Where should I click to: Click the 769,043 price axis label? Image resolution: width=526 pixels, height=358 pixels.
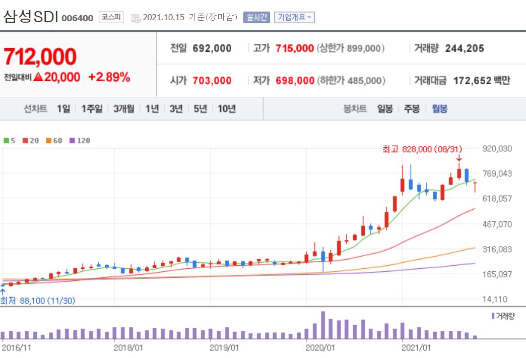click(x=497, y=173)
